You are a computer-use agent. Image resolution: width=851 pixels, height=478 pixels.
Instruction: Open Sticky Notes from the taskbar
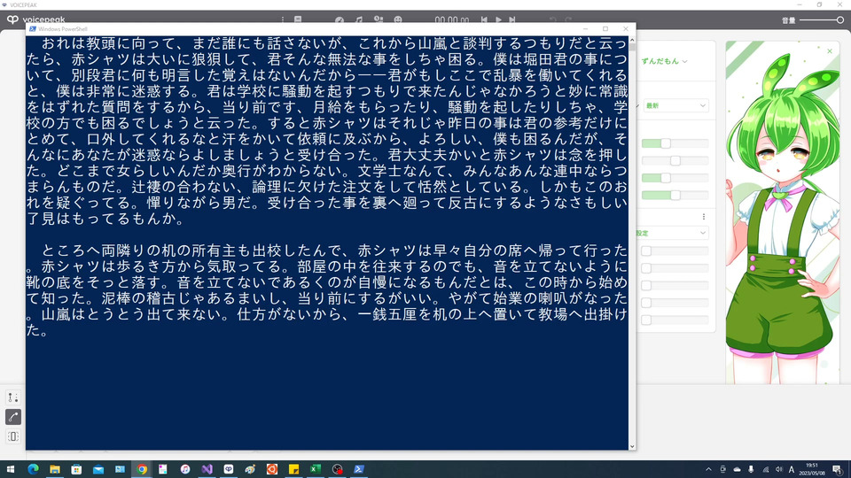[293, 469]
